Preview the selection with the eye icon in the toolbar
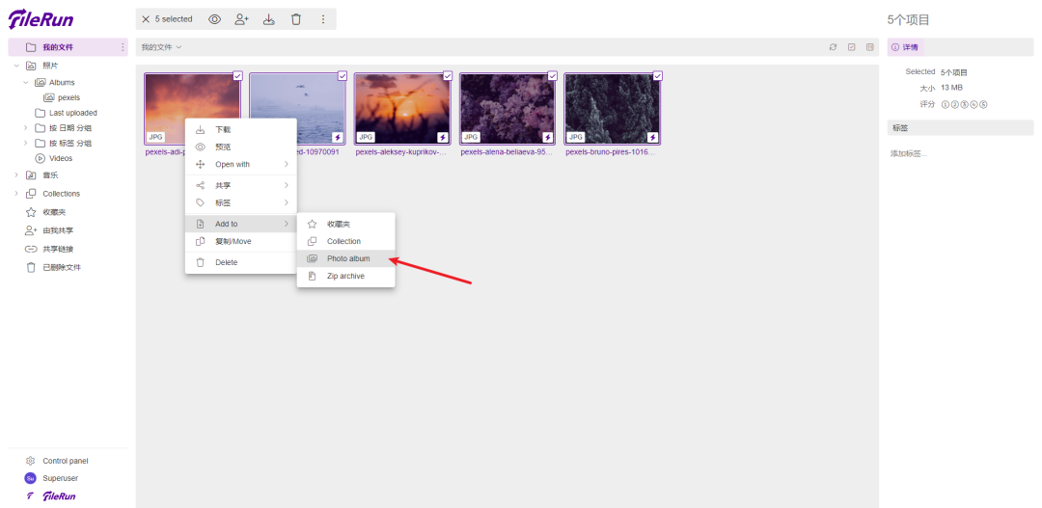 click(214, 19)
